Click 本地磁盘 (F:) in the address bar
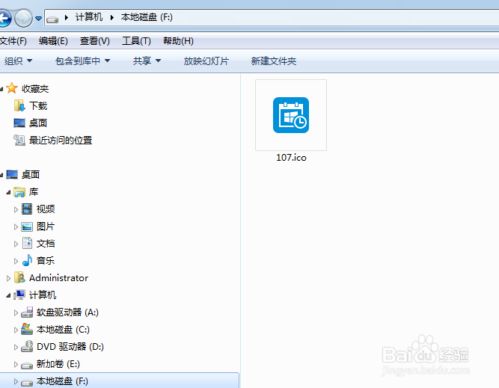The width and height of the screenshot is (499, 388). tap(147, 17)
